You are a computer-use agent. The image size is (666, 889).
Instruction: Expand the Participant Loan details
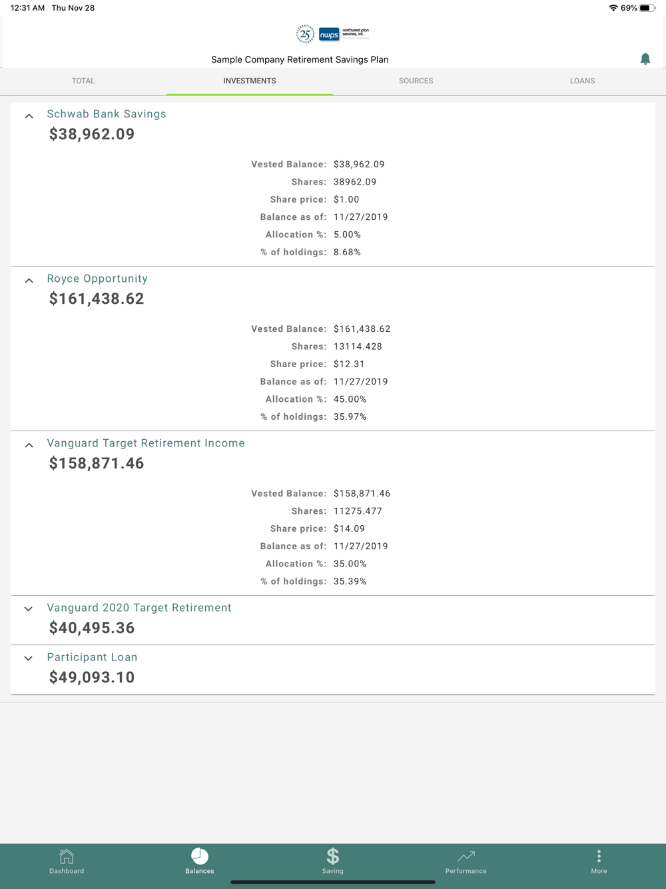tap(29, 658)
